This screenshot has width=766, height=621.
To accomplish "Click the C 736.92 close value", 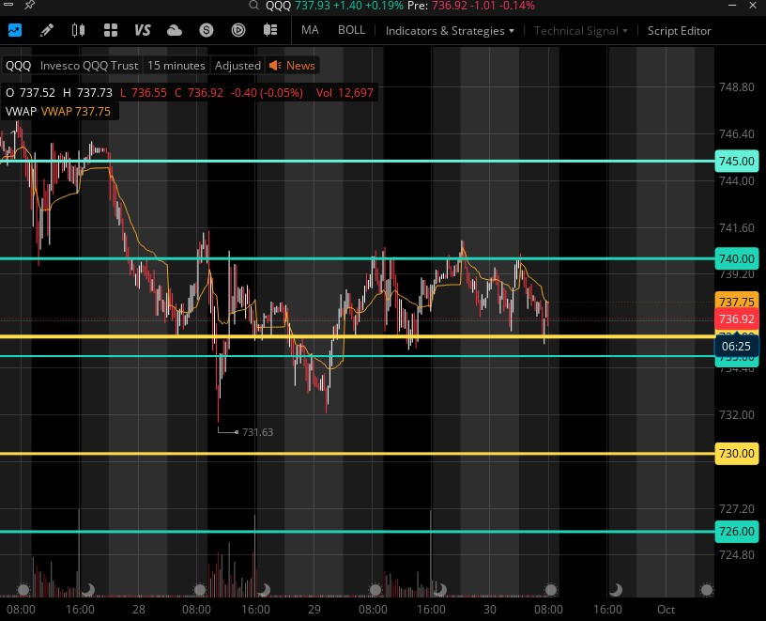I will [199, 93].
